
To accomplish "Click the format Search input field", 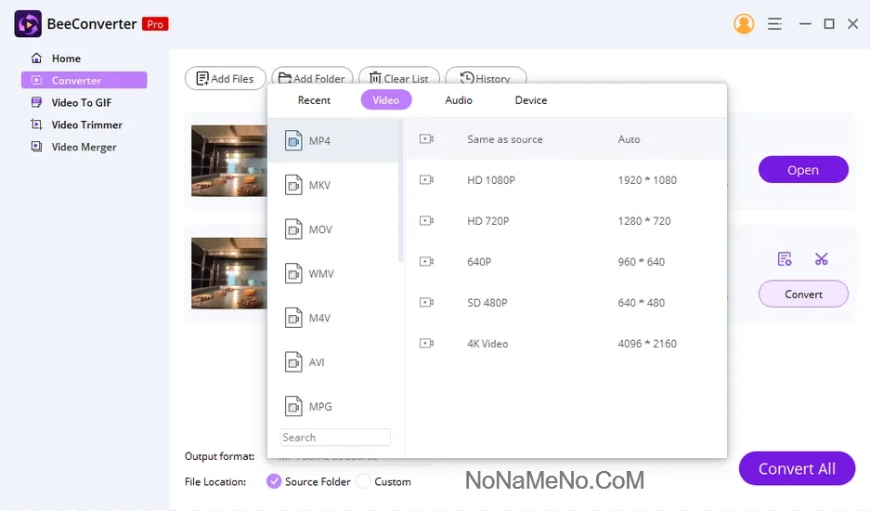I will pyautogui.click(x=335, y=438).
